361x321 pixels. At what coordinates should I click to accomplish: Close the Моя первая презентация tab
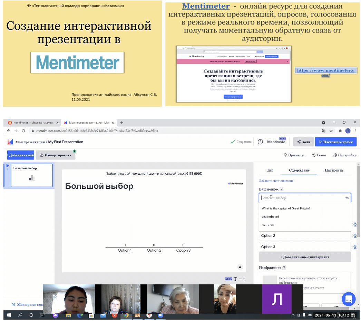pos(113,123)
